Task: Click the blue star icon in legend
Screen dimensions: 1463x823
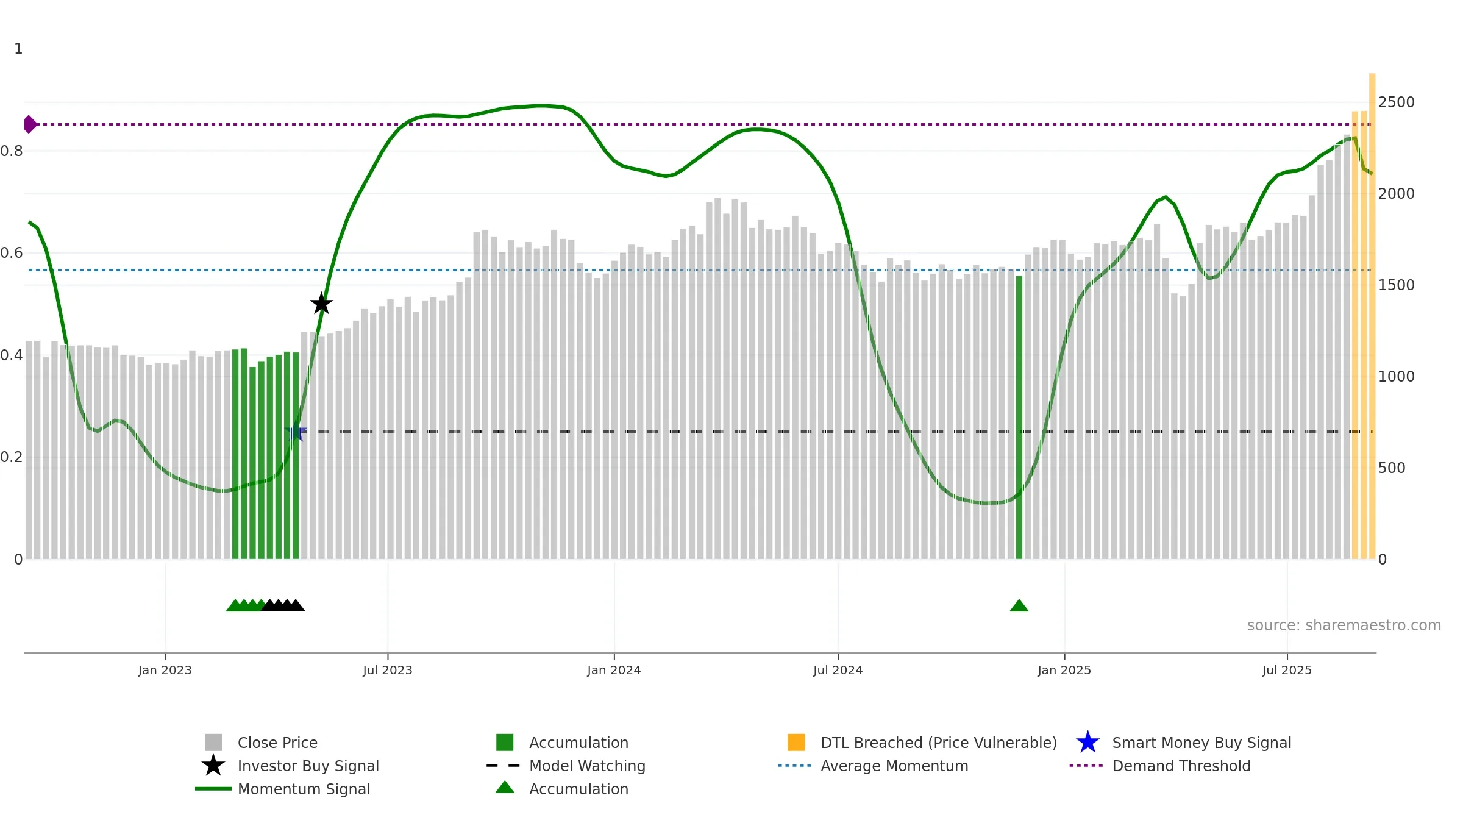Action: (1087, 743)
